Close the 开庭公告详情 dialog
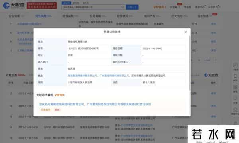This screenshot has height=143, width=239. 186,32
